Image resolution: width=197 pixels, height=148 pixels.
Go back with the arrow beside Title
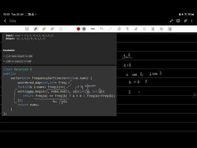(5, 21)
